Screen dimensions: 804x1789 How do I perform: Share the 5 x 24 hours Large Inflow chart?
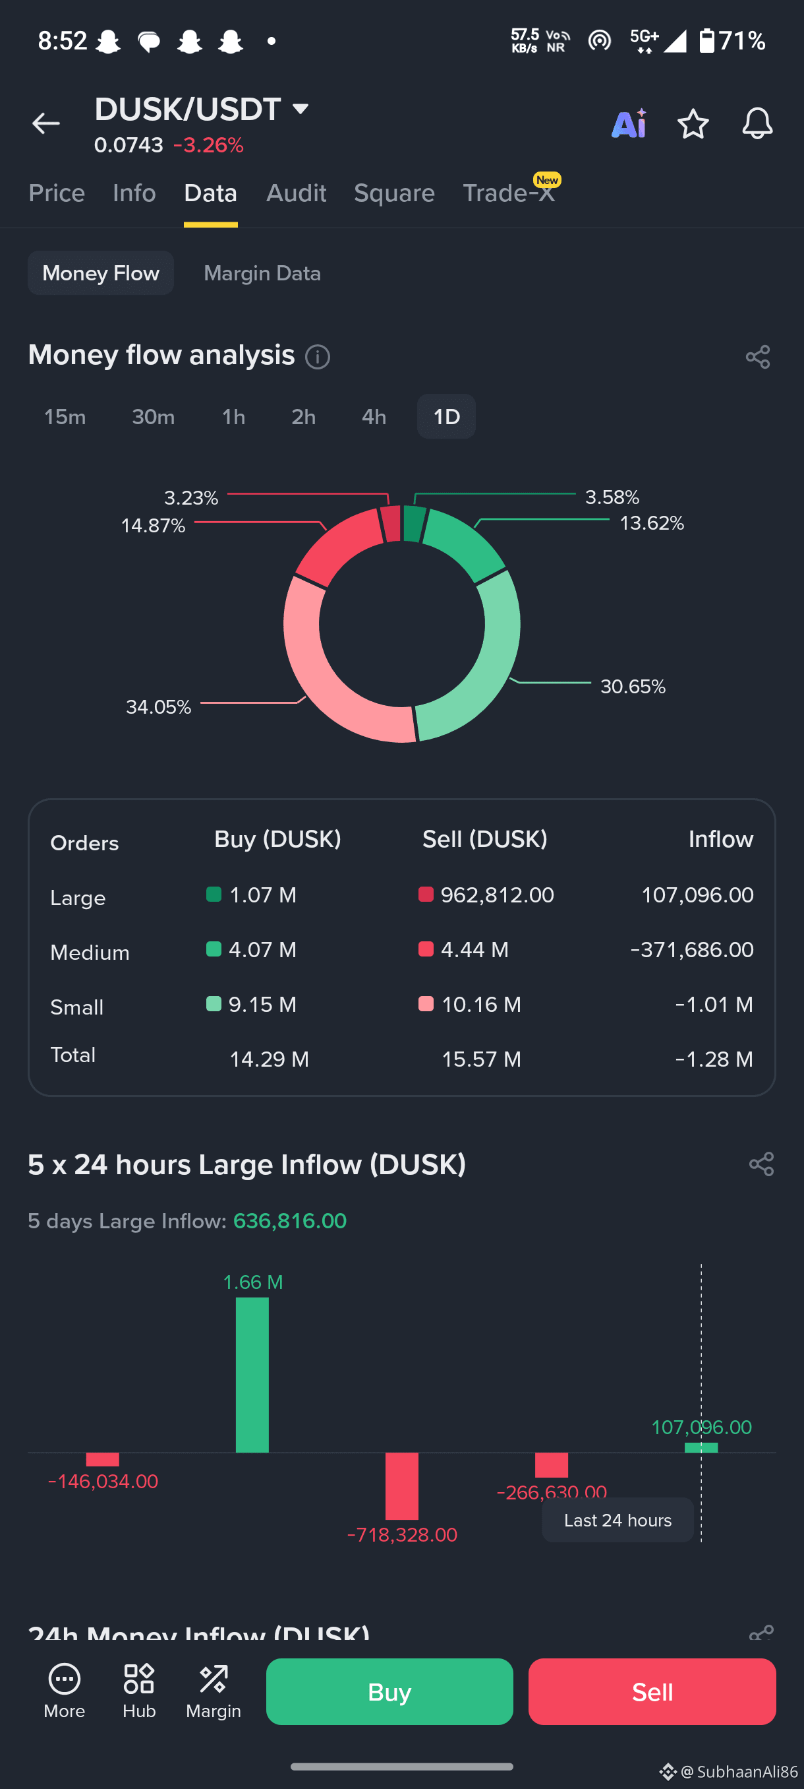[x=761, y=1164]
